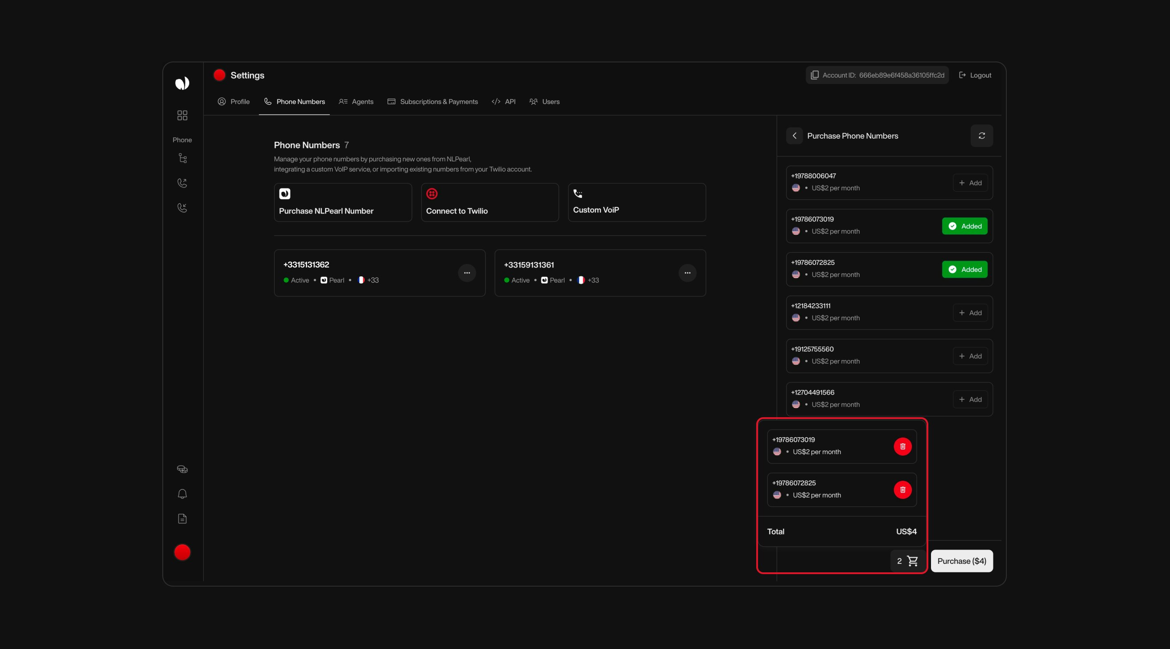This screenshot has height=649, width=1170.
Task: Open the options menu for +33159131361
Action: [x=687, y=272]
